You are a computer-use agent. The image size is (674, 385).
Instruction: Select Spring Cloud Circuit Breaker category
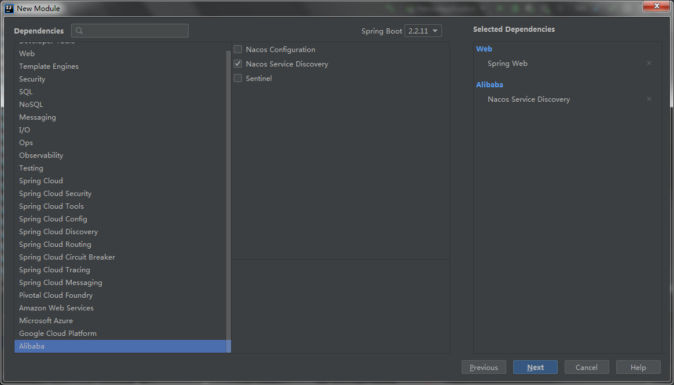(x=120, y=257)
